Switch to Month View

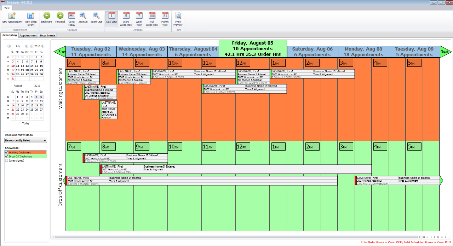point(165,19)
